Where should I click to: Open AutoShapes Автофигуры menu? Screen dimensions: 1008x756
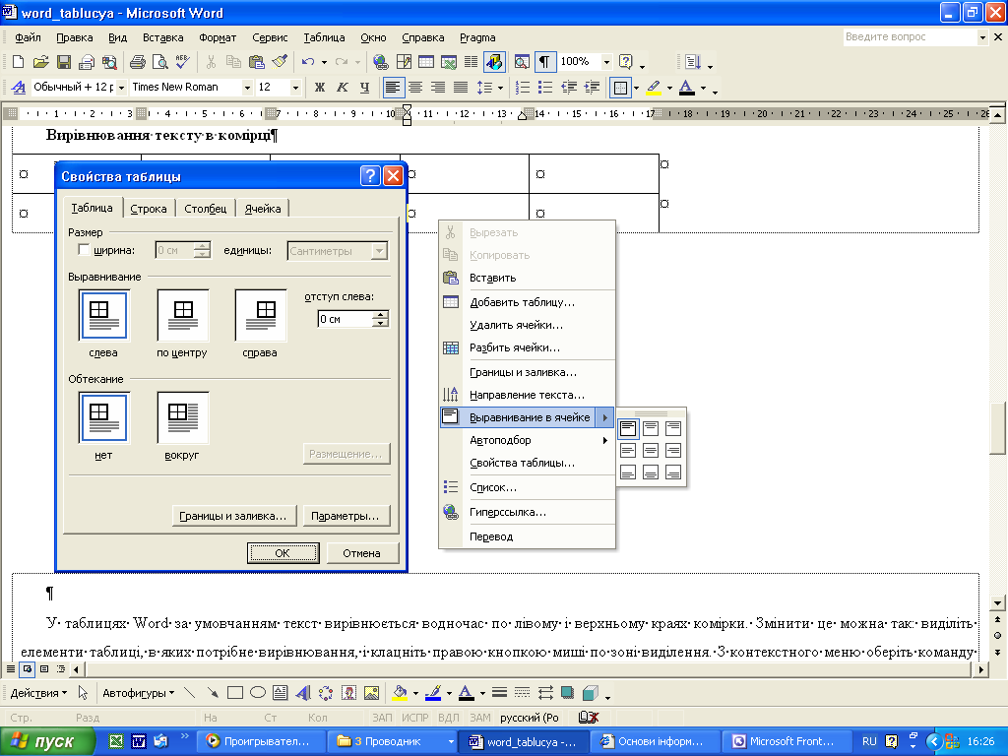coord(138,693)
